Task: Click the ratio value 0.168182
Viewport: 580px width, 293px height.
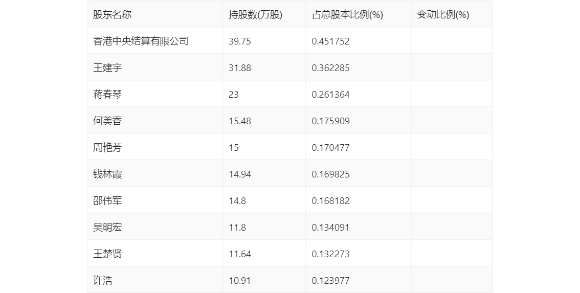Action: 331,201
